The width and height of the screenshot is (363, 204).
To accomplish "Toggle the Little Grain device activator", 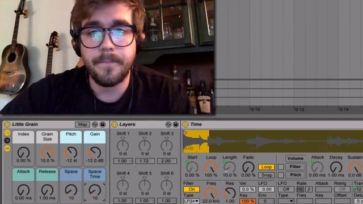I will (7, 125).
